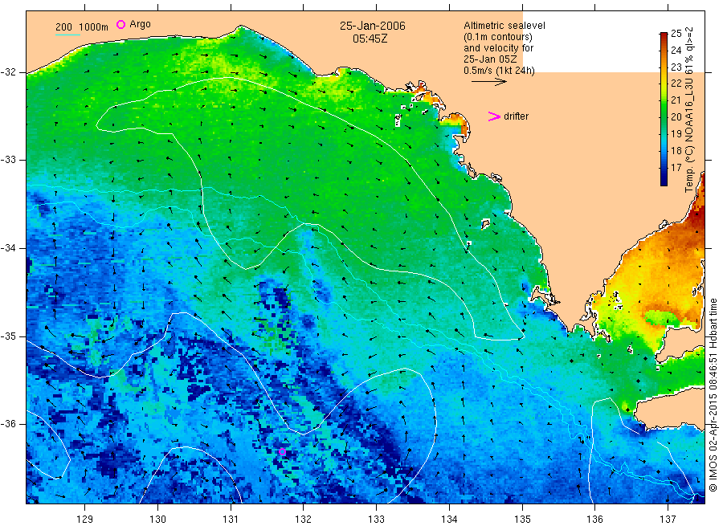Click the magenta Argo circle in the legend
723x530 pixels.
pos(120,24)
